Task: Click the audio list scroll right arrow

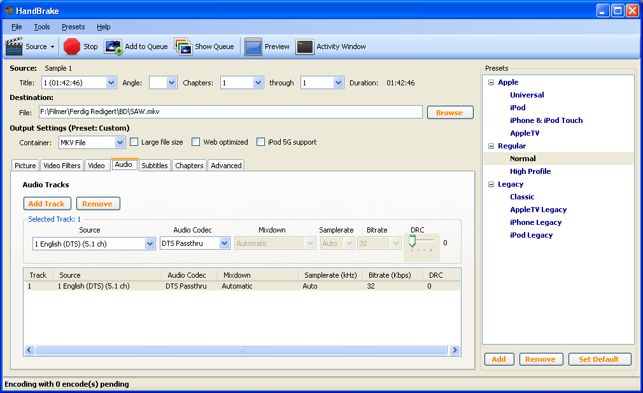Action: click(x=455, y=350)
